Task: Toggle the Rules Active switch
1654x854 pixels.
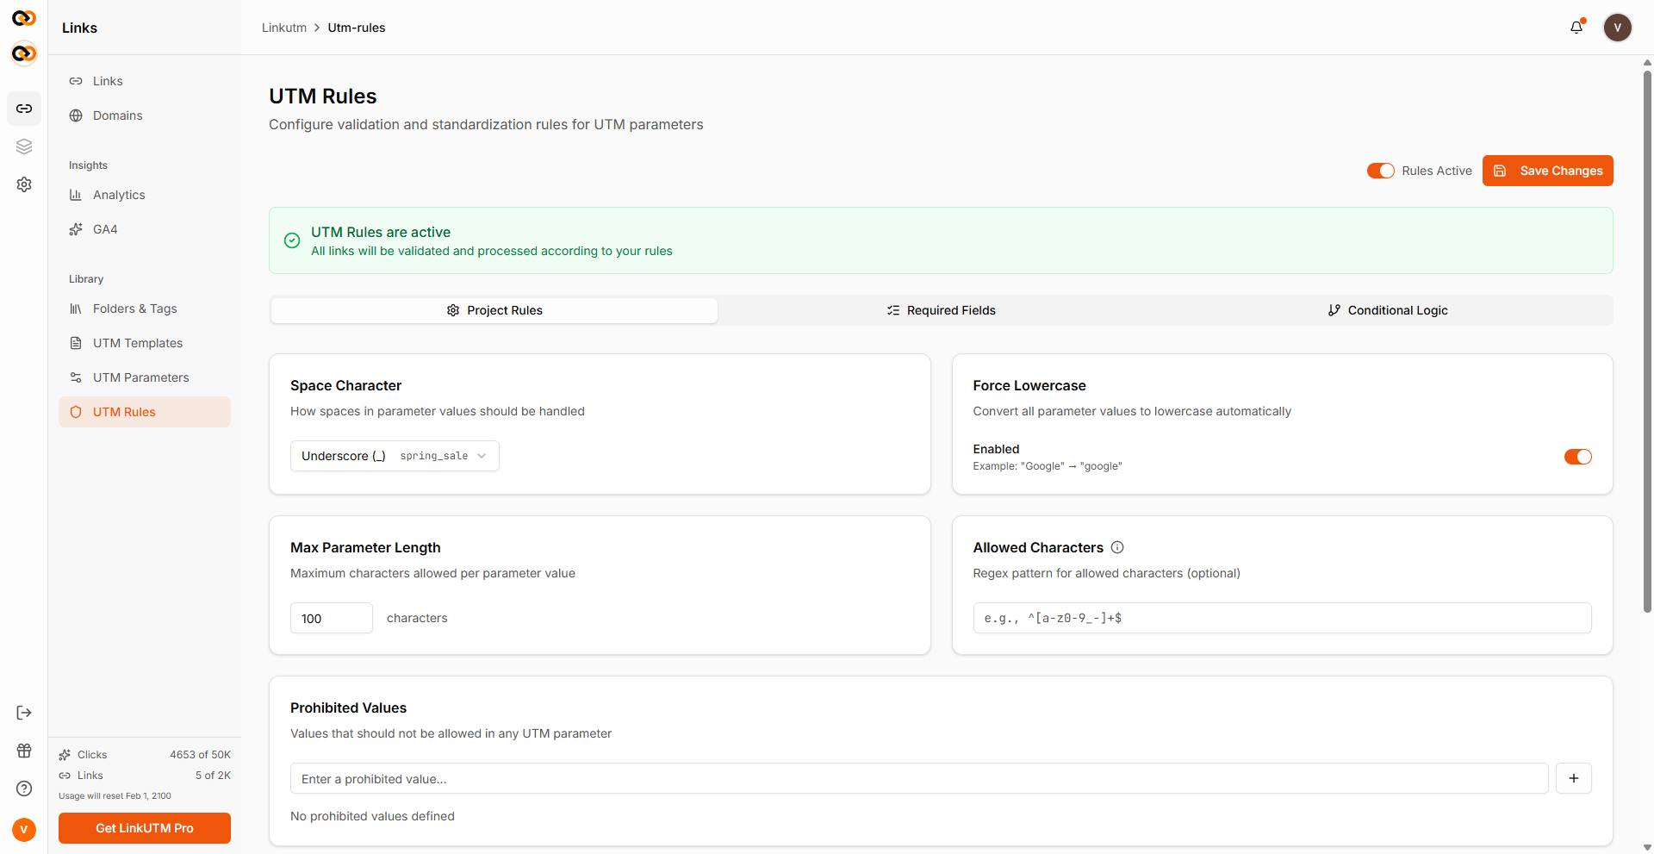Action: click(x=1381, y=171)
